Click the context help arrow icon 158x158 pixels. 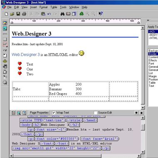point(101,14)
